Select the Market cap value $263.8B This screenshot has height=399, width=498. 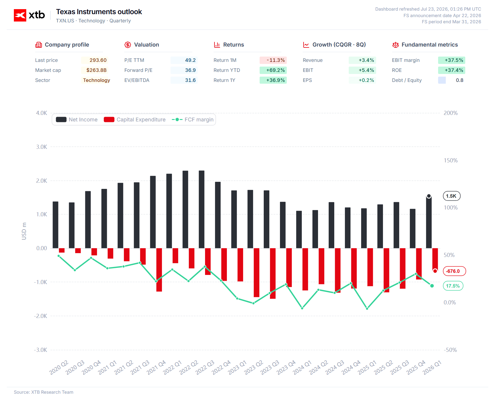click(95, 70)
